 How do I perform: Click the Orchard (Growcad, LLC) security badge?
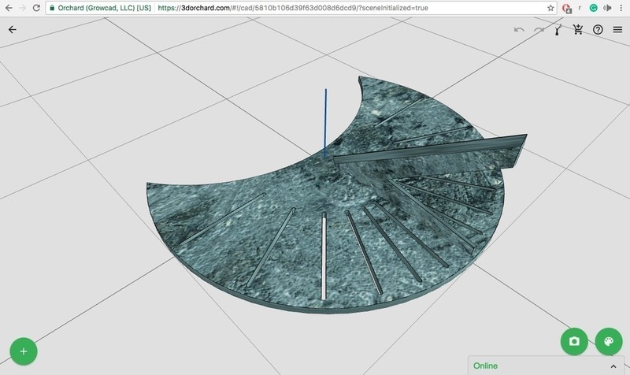pyautogui.click(x=100, y=8)
